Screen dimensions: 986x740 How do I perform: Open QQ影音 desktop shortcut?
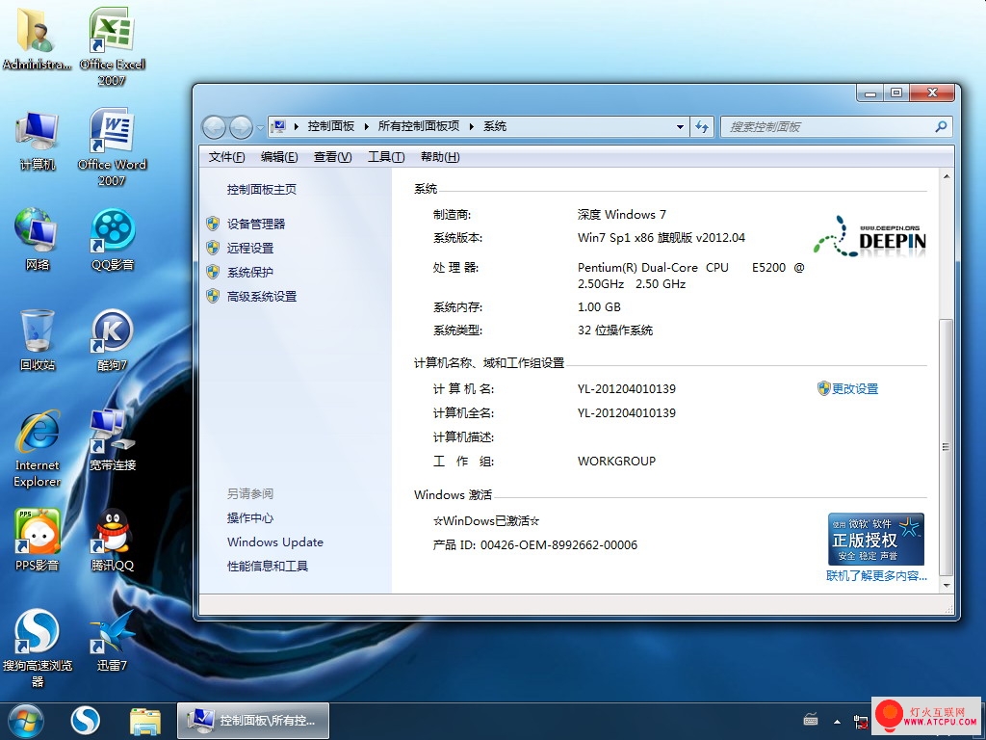point(113,240)
